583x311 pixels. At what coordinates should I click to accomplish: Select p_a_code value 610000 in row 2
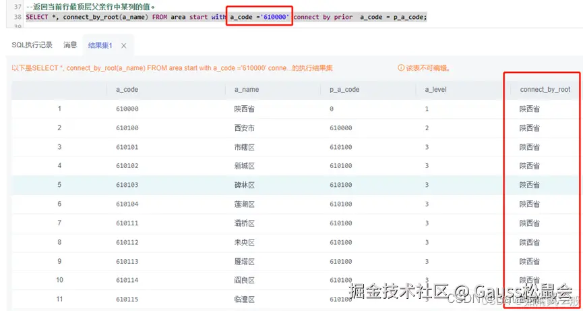[x=340, y=128]
